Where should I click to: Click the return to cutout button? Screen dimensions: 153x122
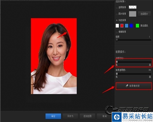coord(87,116)
